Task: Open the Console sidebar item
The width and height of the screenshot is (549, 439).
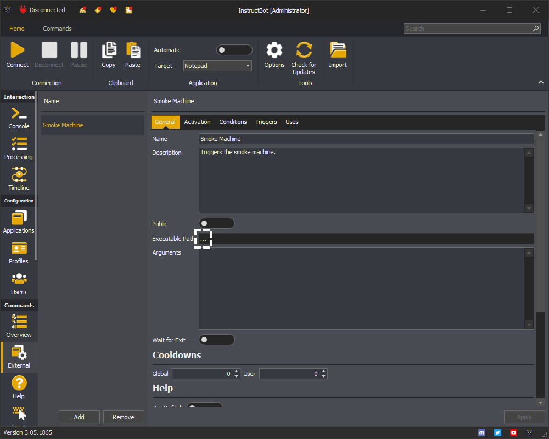Action: [19, 119]
